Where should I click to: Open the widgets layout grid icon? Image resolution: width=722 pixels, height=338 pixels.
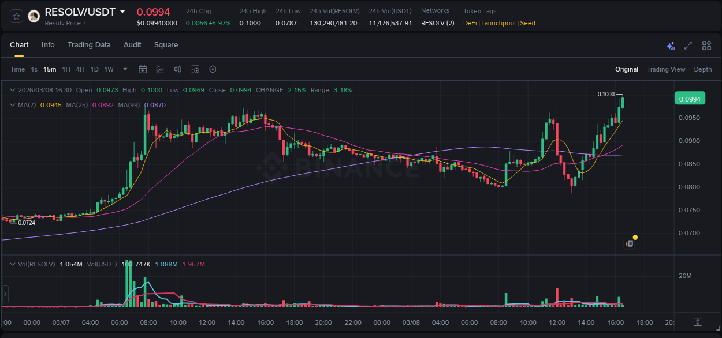click(706, 45)
